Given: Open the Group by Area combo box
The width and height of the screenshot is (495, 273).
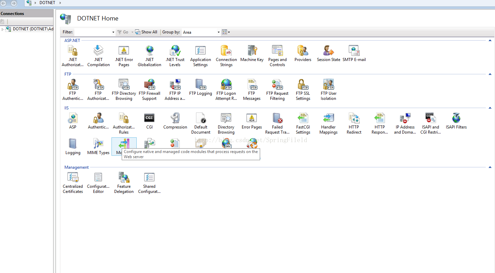Looking at the screenshot, I should tap(201, 32).
